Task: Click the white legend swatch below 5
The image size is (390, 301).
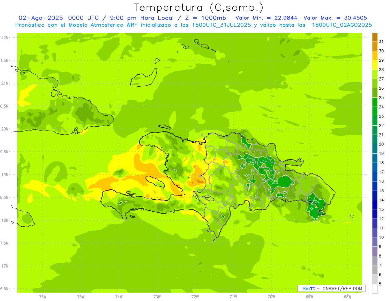Action: [375, 289]
